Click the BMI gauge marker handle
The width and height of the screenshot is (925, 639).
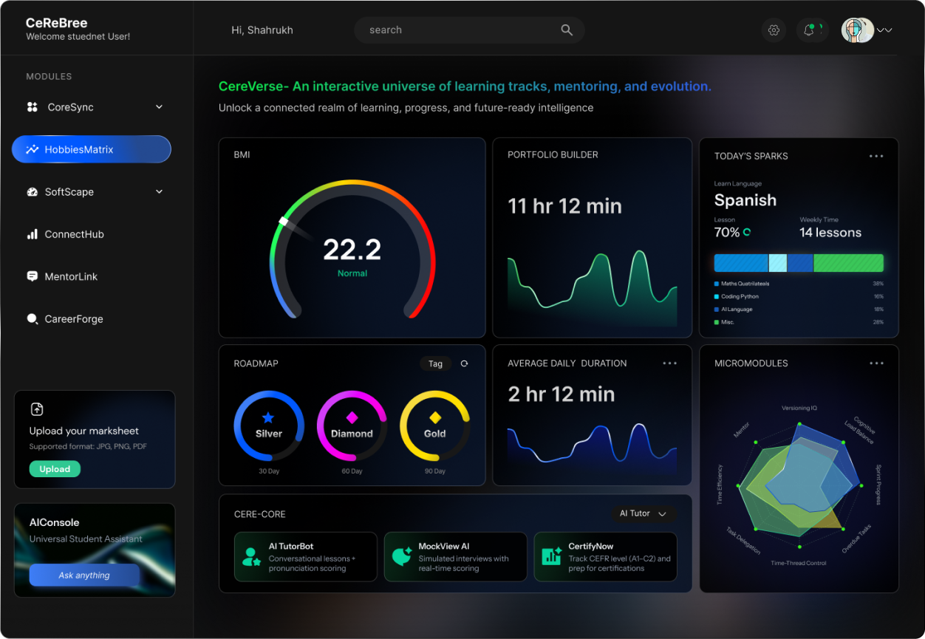[283, 221]
